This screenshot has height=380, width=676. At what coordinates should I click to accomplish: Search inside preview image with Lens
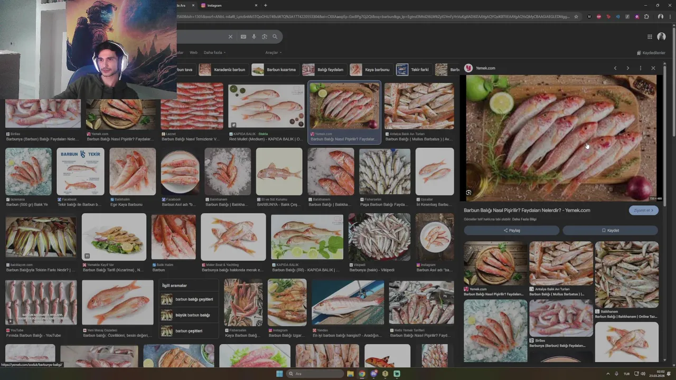tap(468, 193)
